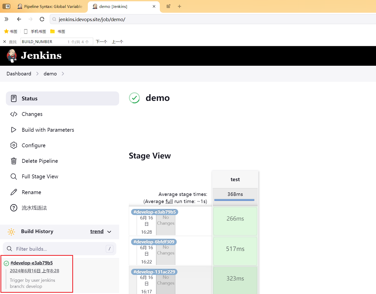Open the 手机书签 mobile bookmarks
The height and width of the screenshot is (294, 376).
tap(35, 31)
